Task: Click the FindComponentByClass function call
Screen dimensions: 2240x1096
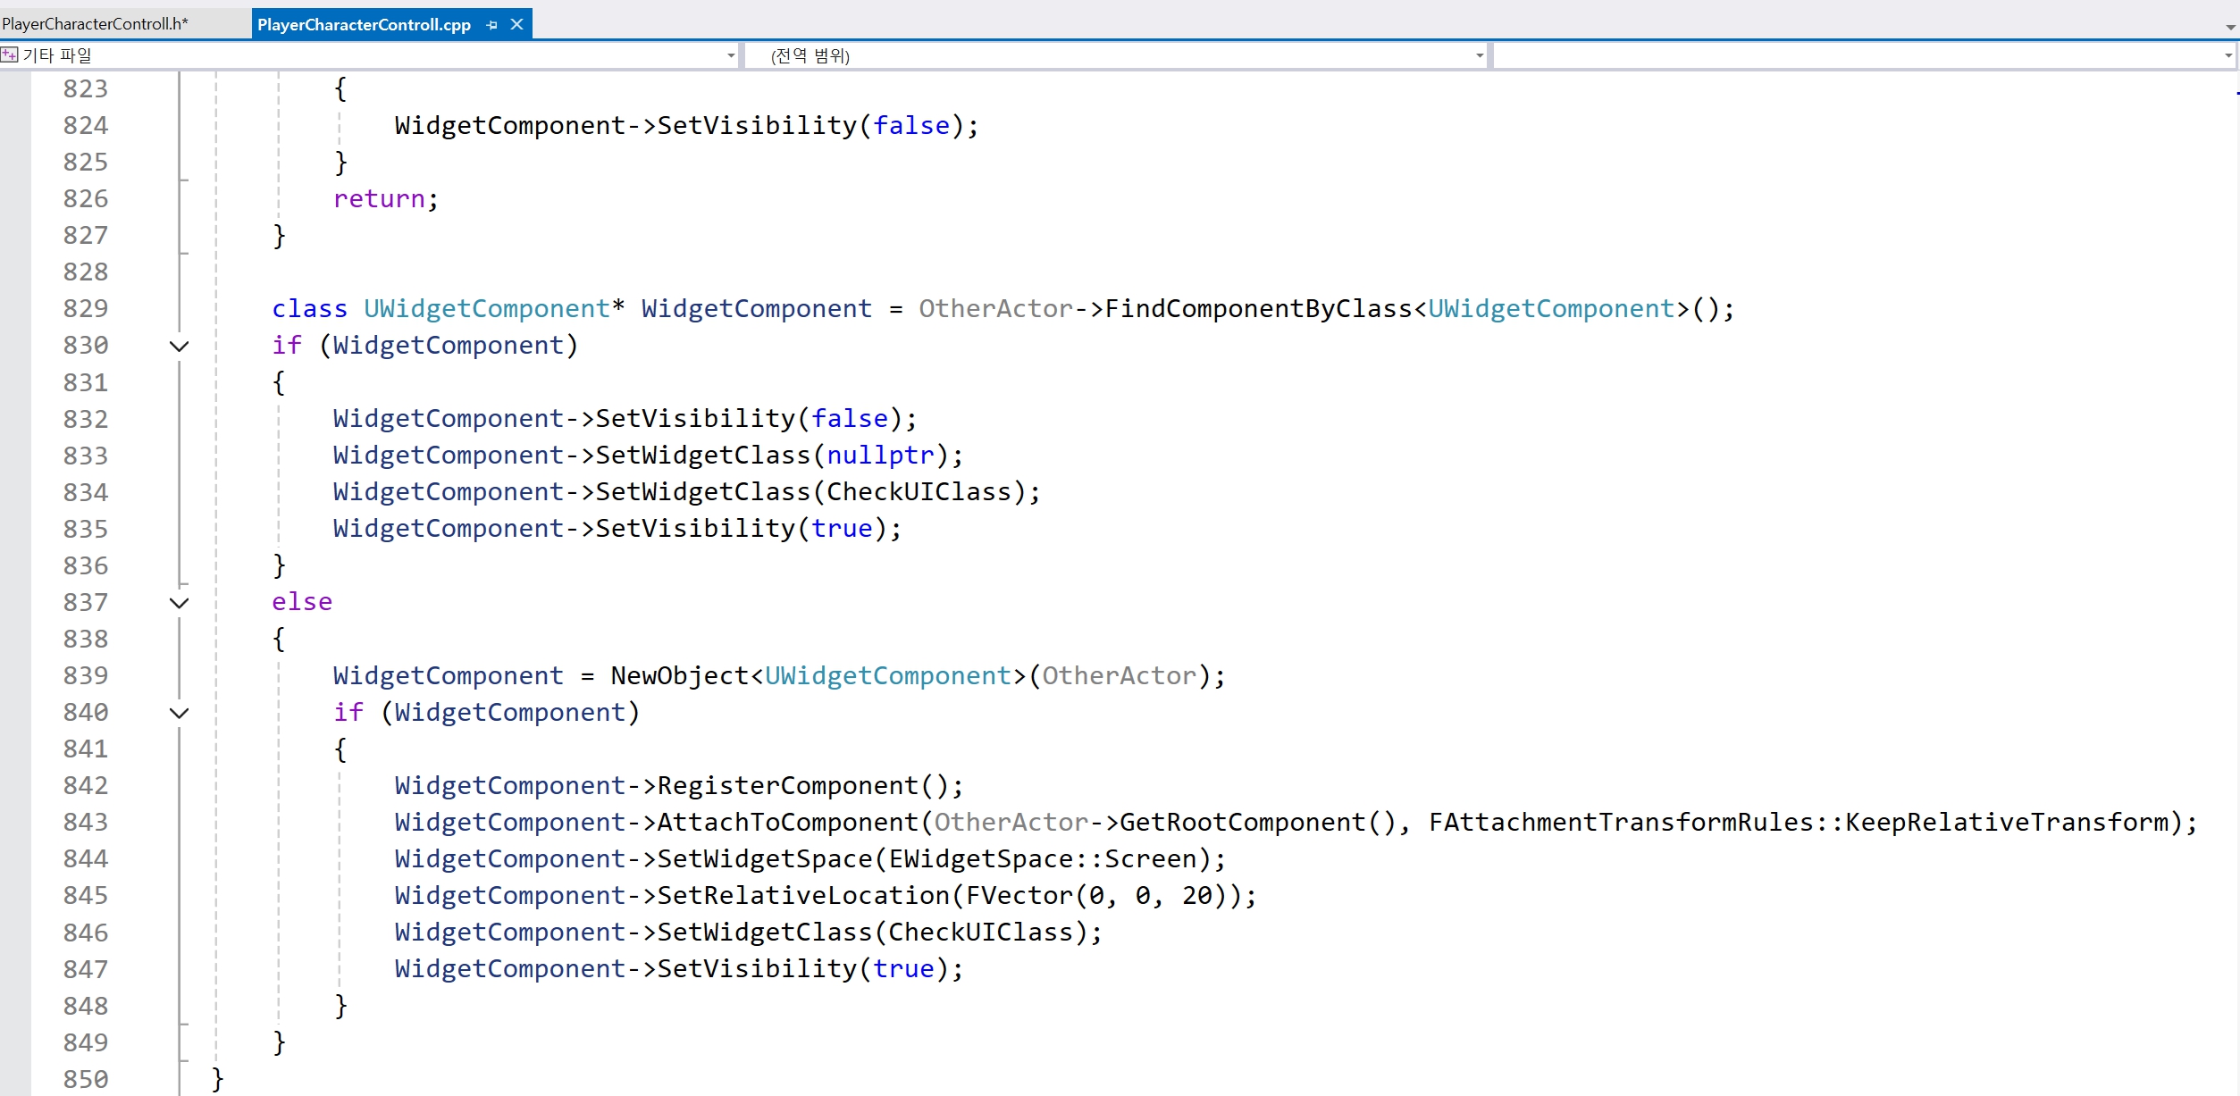Action: pos(1258,309)
